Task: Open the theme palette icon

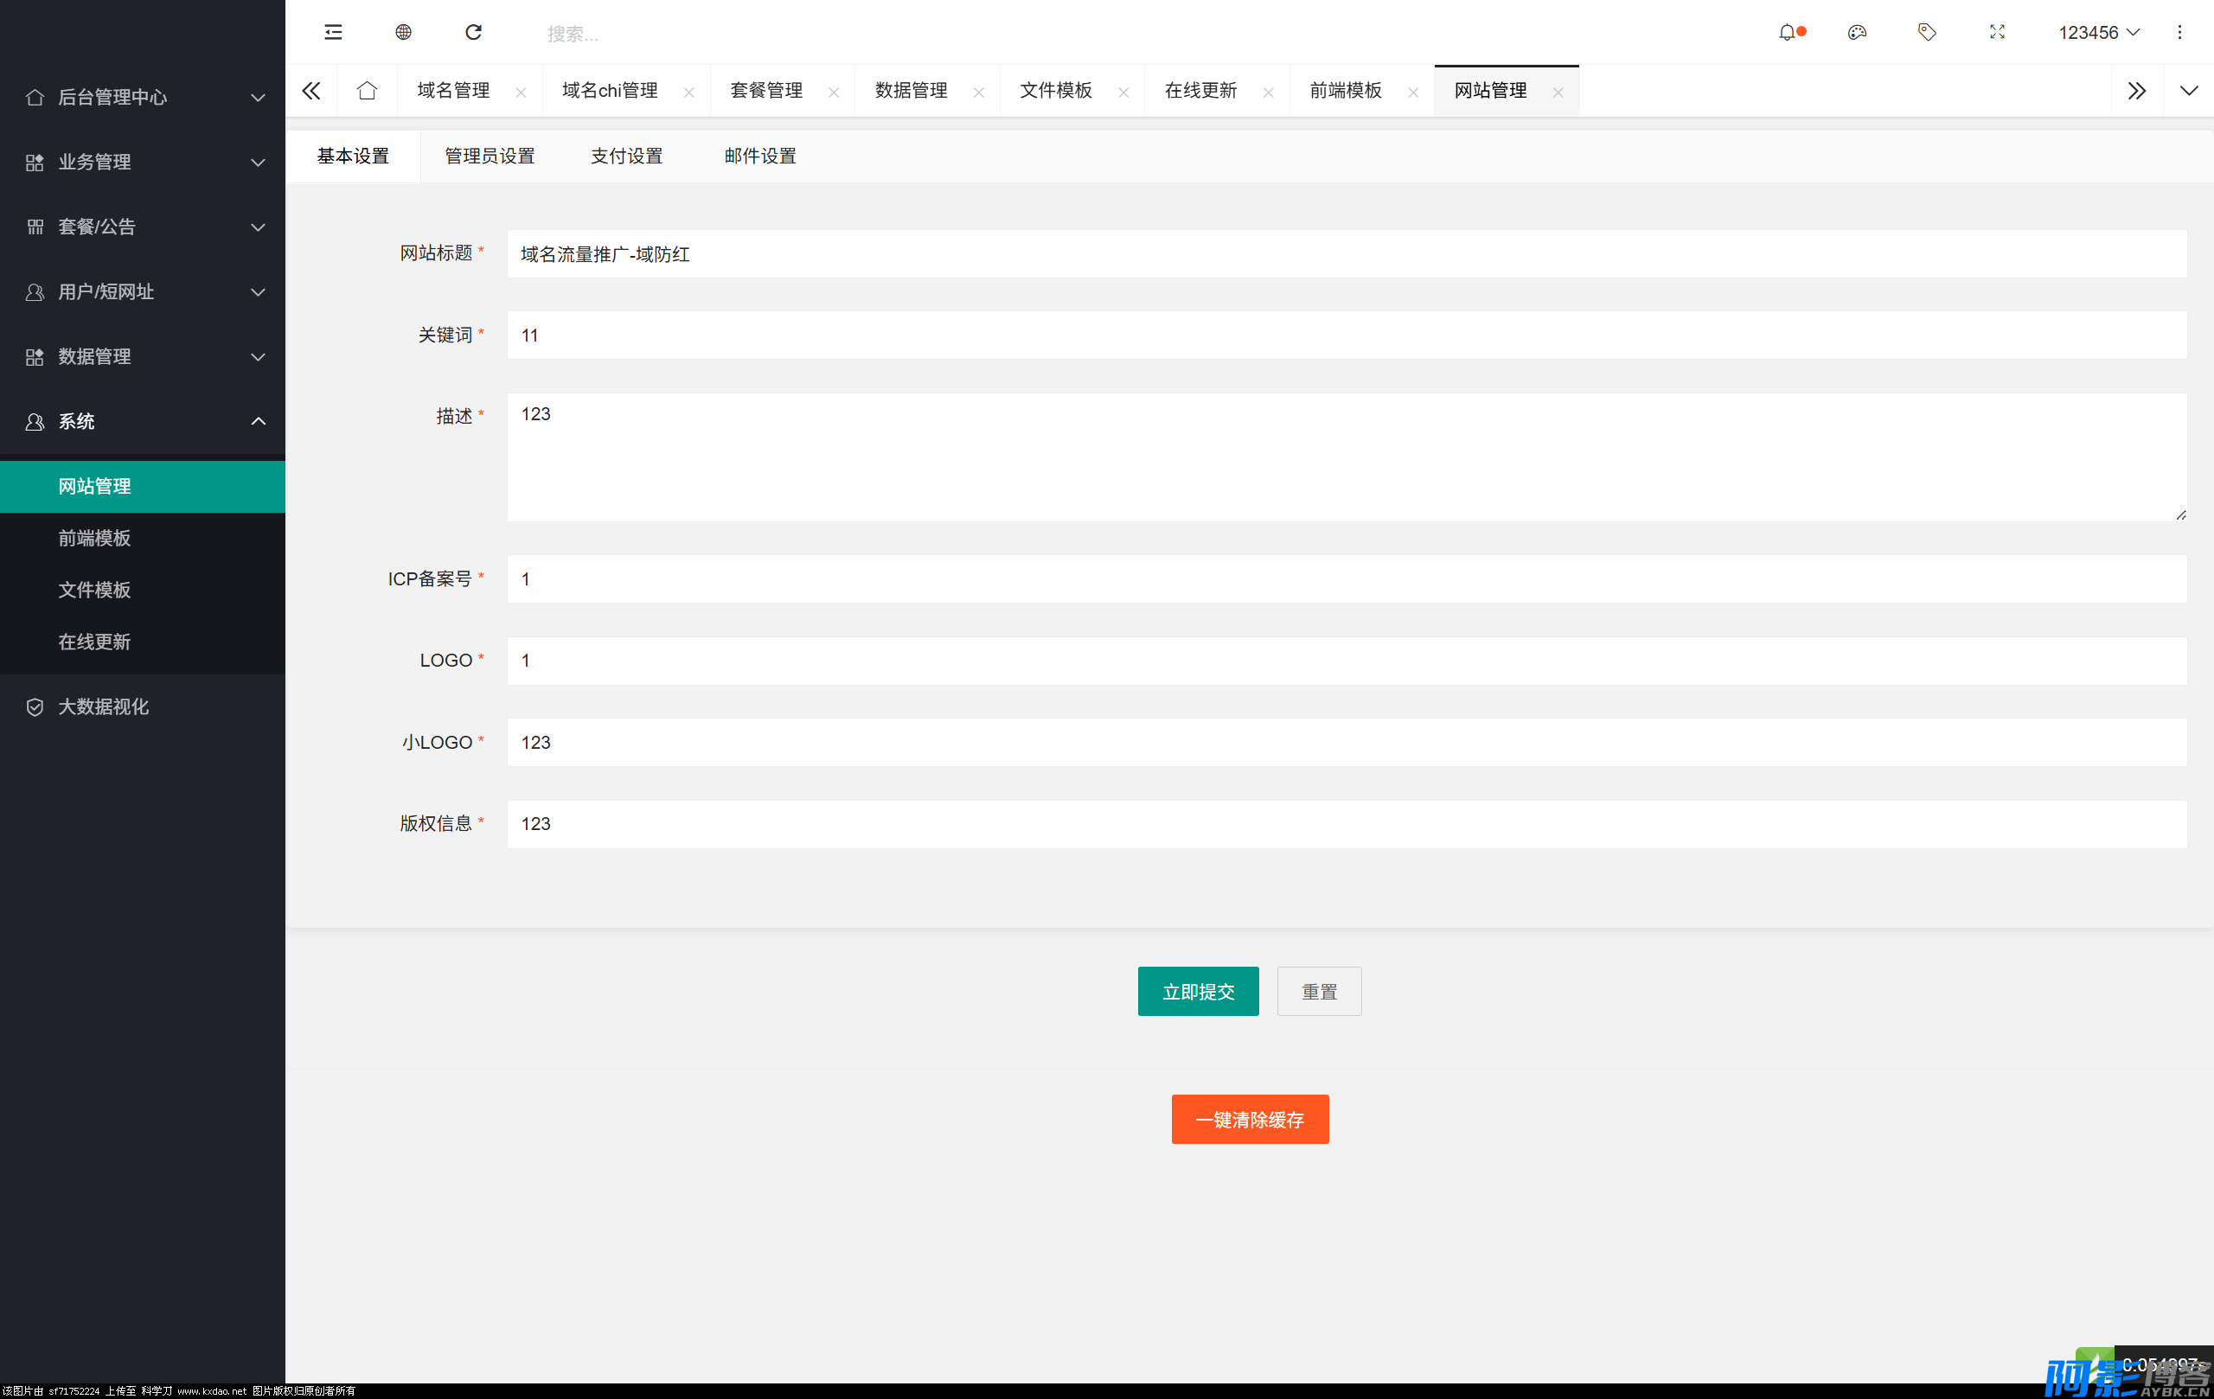Action: click(x=1856, y=32)
